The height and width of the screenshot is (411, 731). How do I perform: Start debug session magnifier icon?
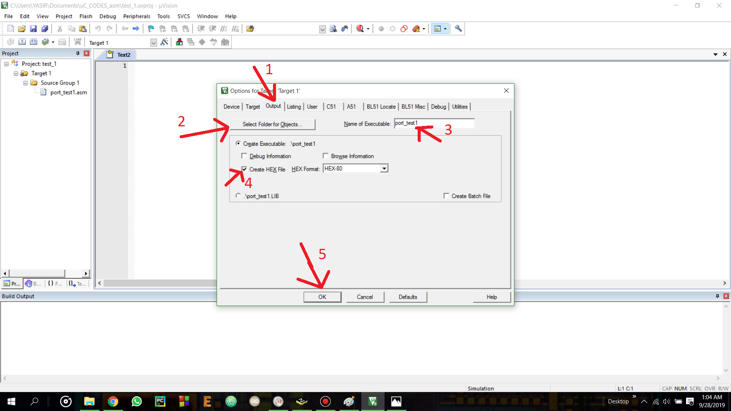click(360, 29)
